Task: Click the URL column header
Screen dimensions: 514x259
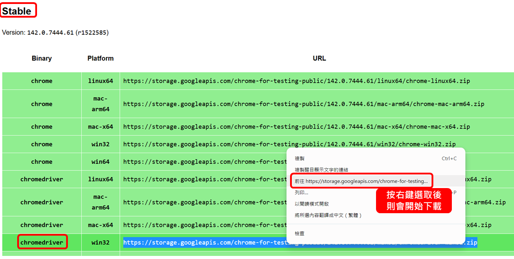Action: click(319, 59)
